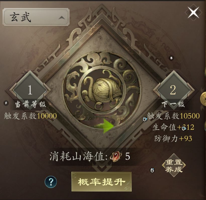Click the mouse icon left of 触发系数10500
Viewport: 206px width, 200px height.
[145, 119]
